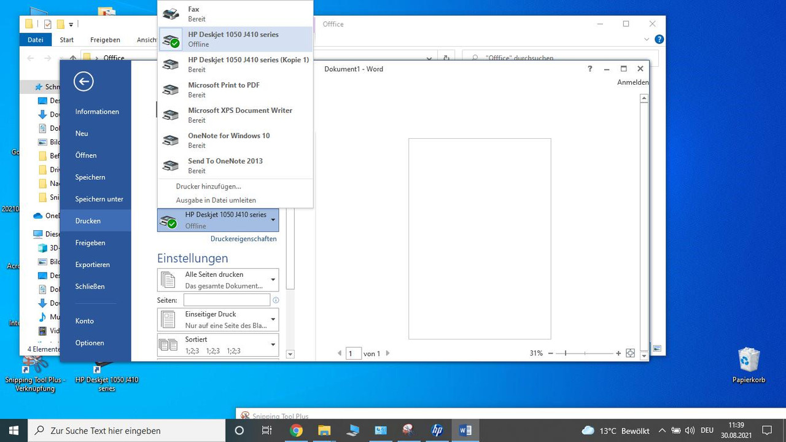Pick Microsoft Print to PDF printer

[235, 90]
